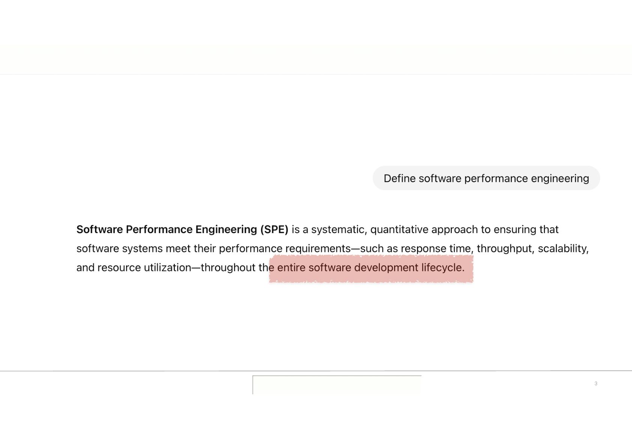Click the word "scalability" in the paragraph

coord(563,248)
